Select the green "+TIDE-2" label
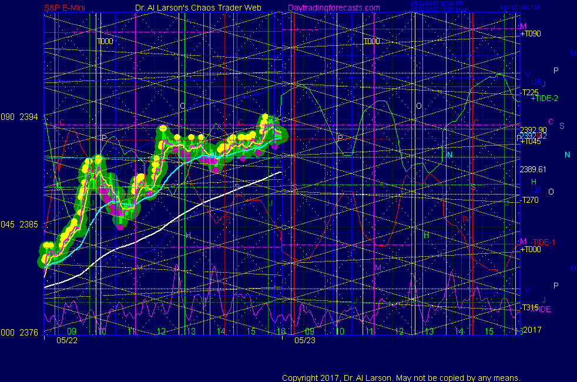This screenshot has width=577, height=382. point(544,98)
